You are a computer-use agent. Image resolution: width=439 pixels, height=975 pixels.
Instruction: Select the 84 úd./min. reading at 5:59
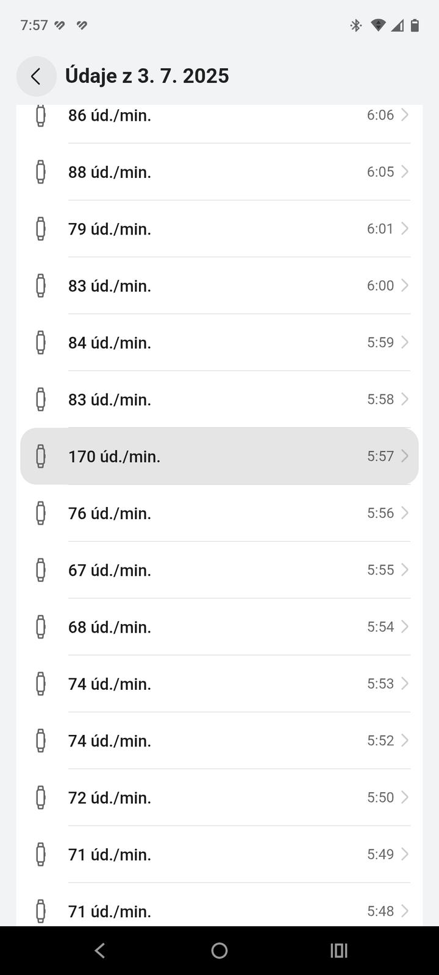(220, 342)
